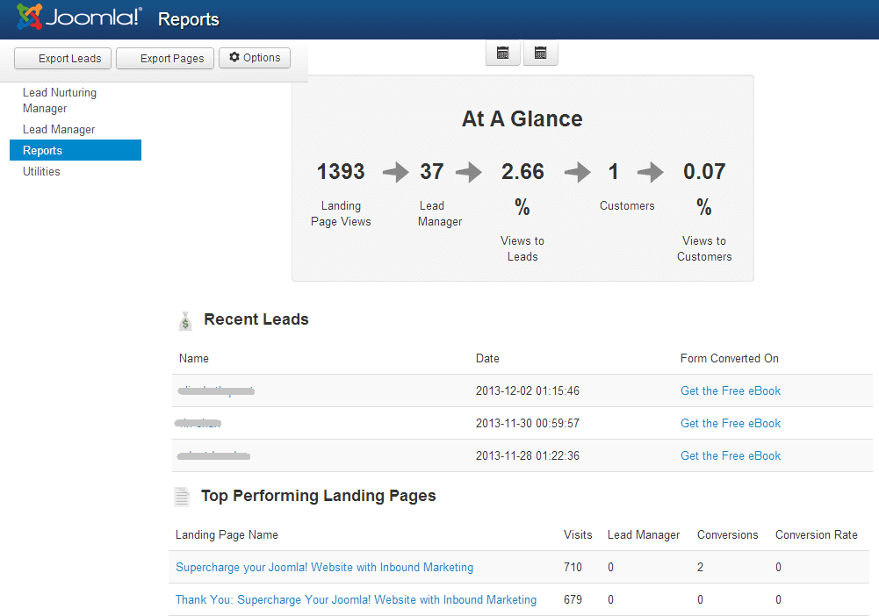Click the '37' leads number
This screenshot has height=616, width=879.
pyautogui.click(x=432, y=171)
